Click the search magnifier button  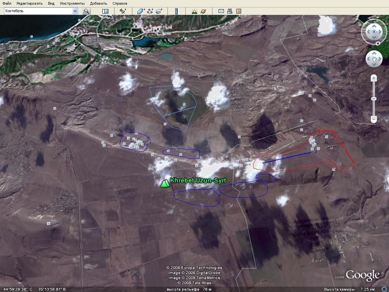(86, 11)
